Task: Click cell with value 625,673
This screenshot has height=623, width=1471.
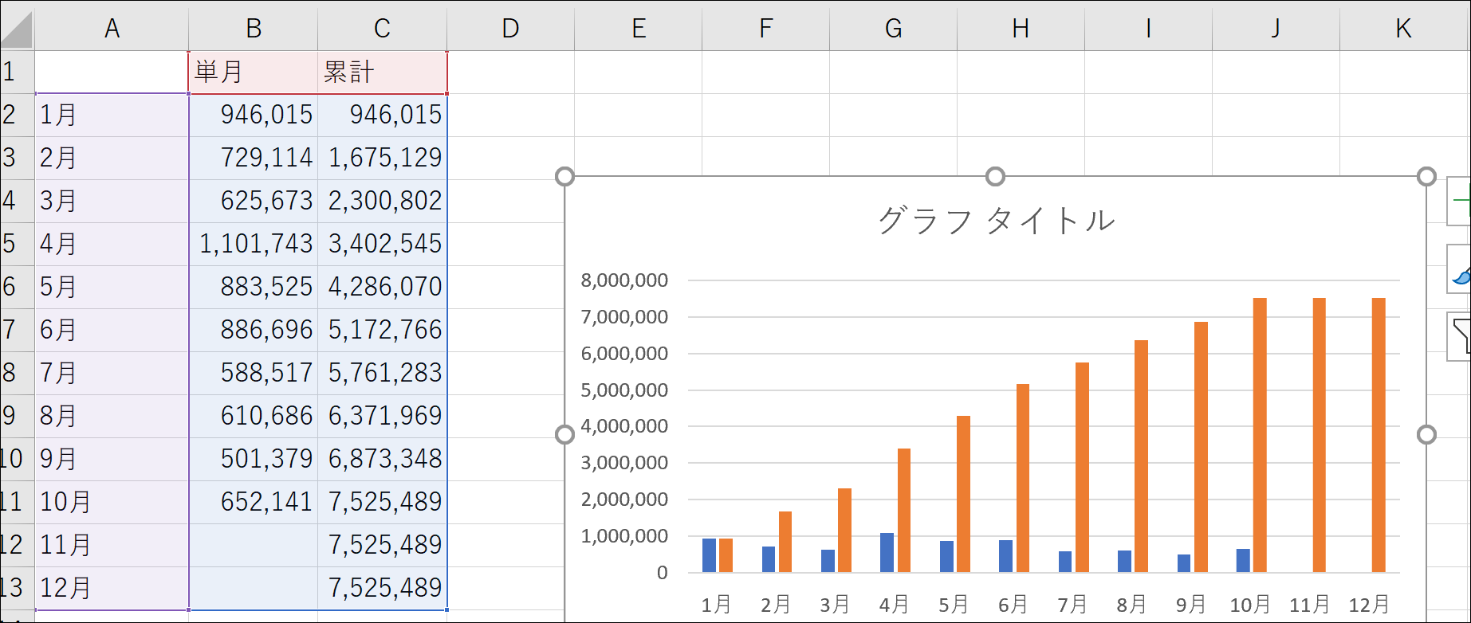Action: [254, 201]
